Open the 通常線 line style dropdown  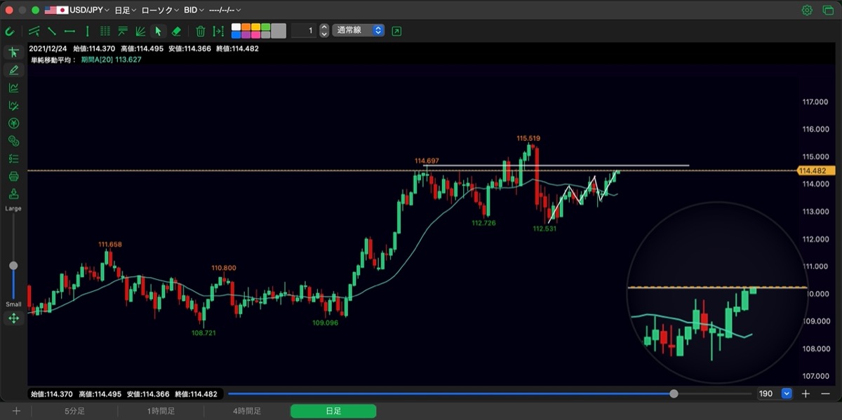coord(358,31)
